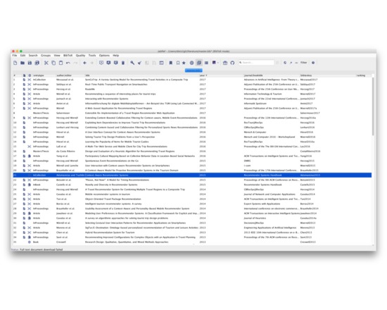Open the Help menu

tap(116, 56)
